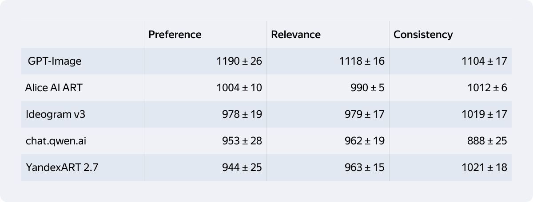This screenshot has width=533, height=202.
Task: Click the Relevance column header
Action: point(295,35)
